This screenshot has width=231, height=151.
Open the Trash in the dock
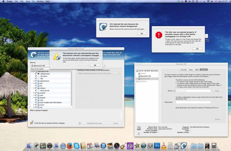click(x=214, y=146)
